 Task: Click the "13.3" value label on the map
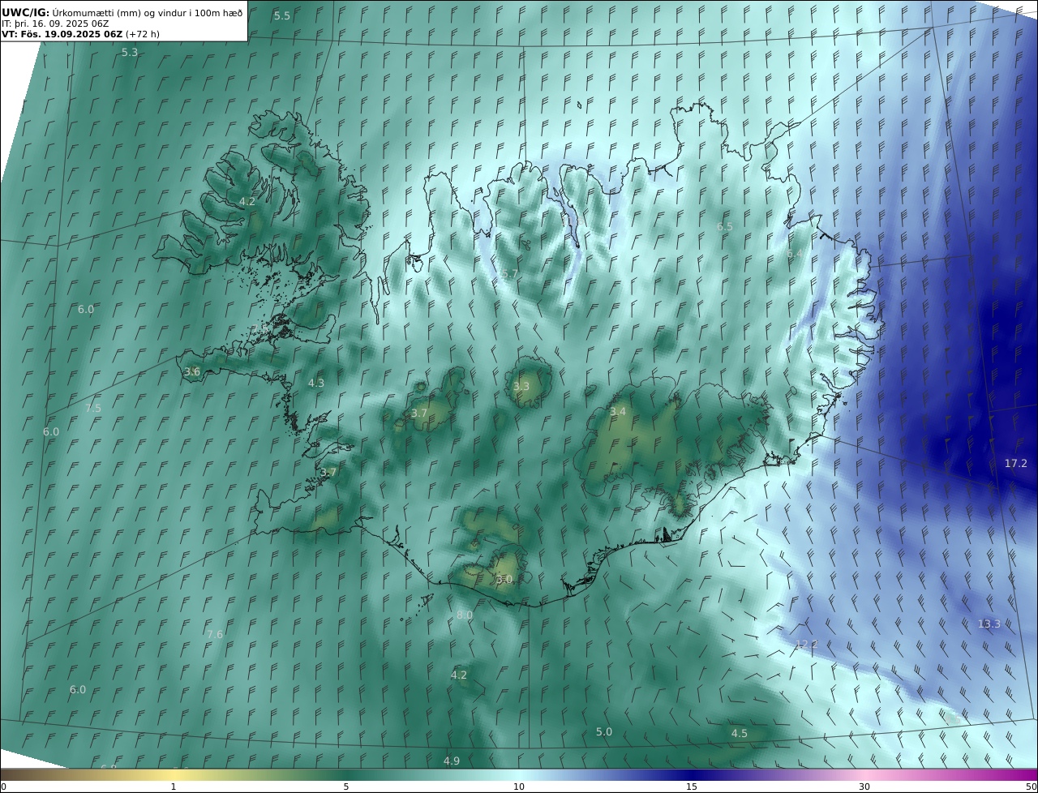pyautogui.click(x=989, y=624)
